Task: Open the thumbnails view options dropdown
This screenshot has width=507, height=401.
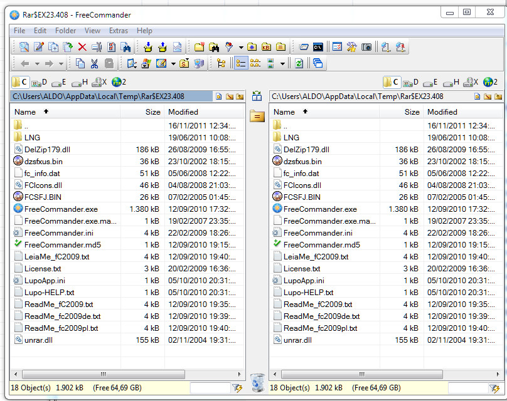Action: pos(282,64)
